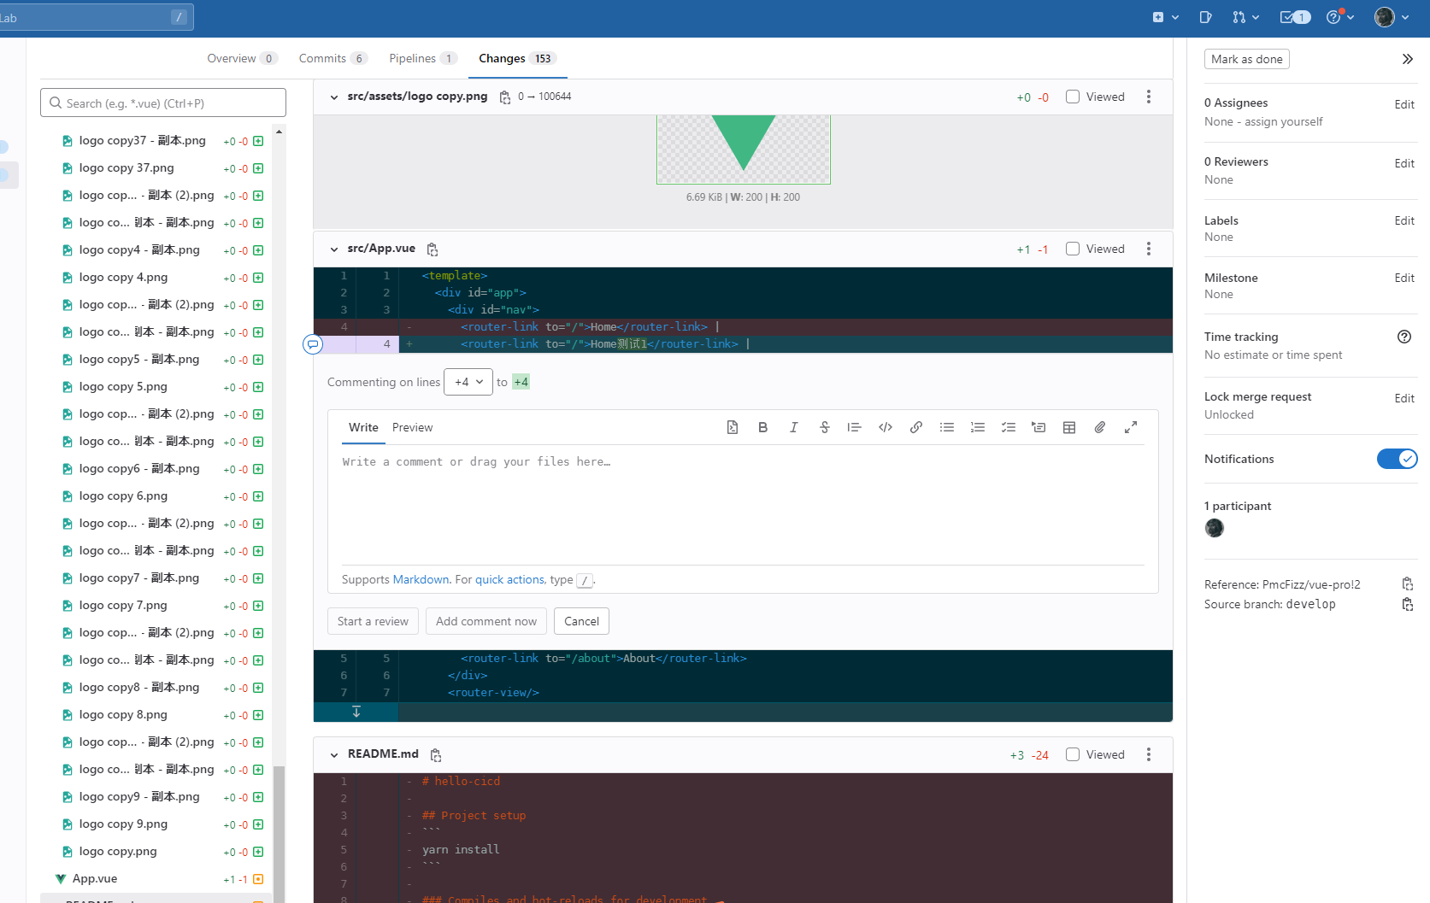This screenshot has height=903, width=1430.
Task: Select the Changes tab
Action: [x=517, y=58]
